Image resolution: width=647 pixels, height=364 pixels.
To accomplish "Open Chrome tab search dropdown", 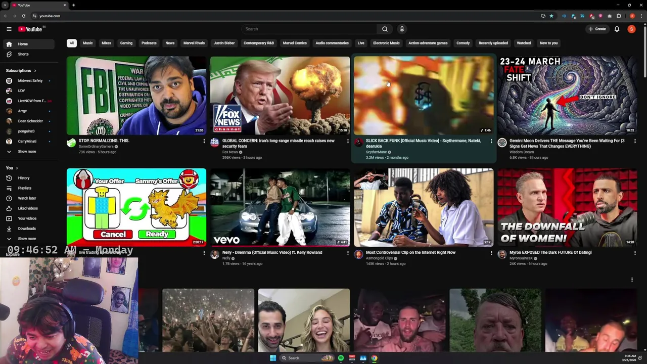I will click(5, 5).
